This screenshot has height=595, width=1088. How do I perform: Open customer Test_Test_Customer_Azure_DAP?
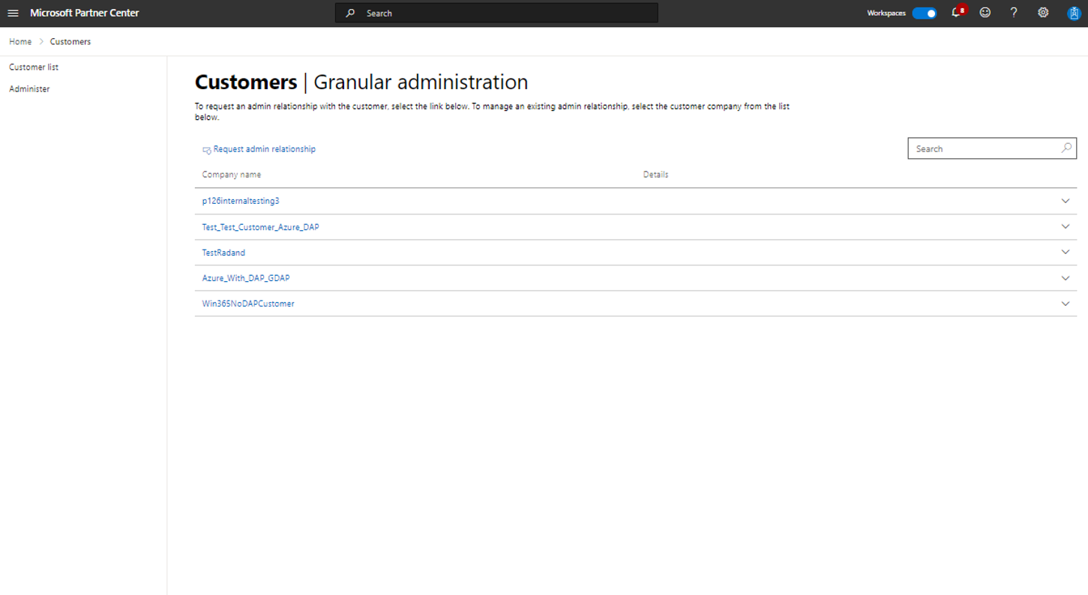pyautogui.click(x=260, y=227)
